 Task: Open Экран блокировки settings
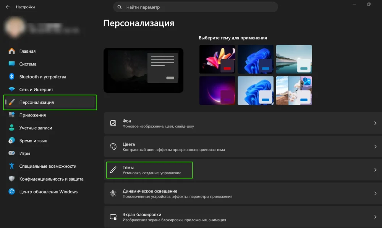coord(243,217)
